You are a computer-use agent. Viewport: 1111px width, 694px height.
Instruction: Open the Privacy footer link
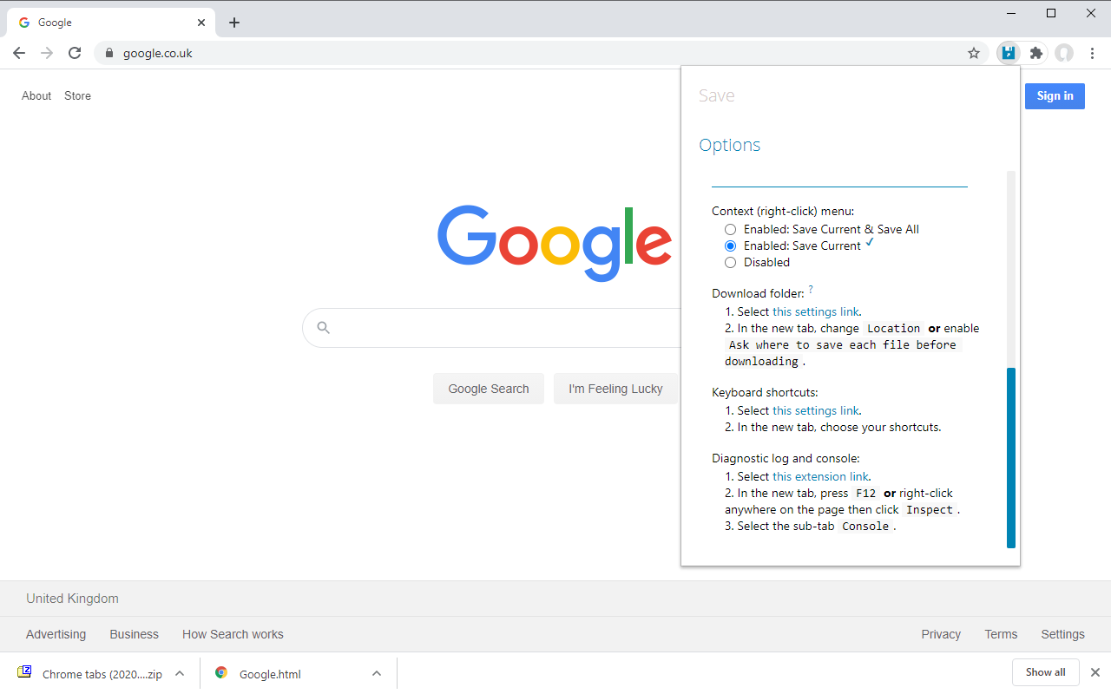click(941, 634)
